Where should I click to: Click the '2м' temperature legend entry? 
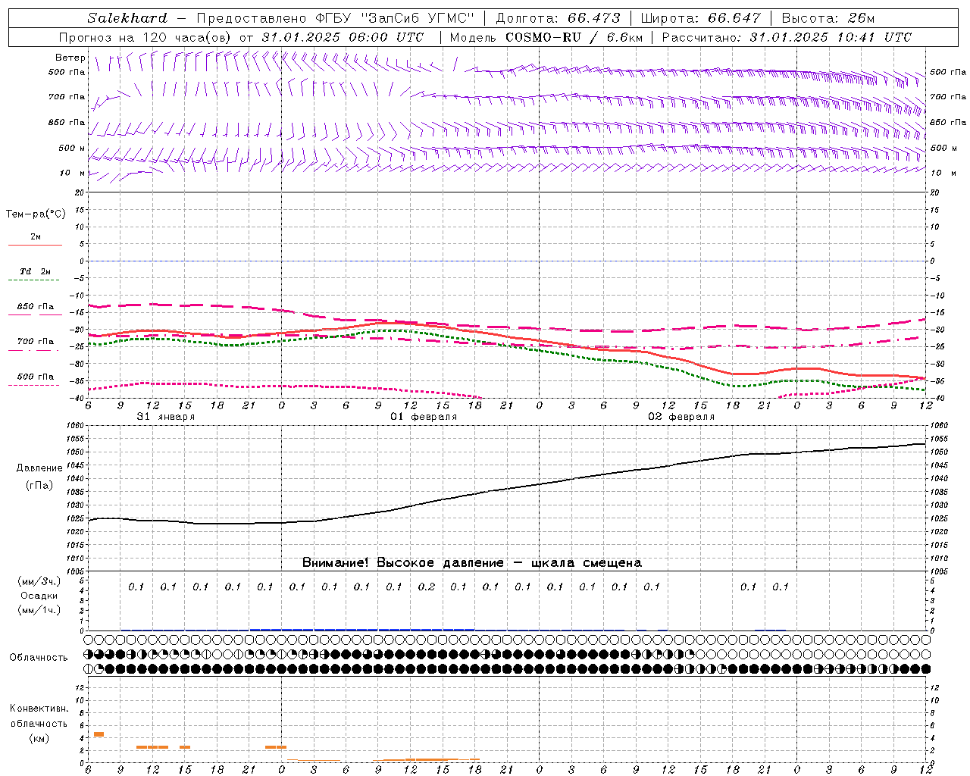pyautogui.click(x=36, y=237)
